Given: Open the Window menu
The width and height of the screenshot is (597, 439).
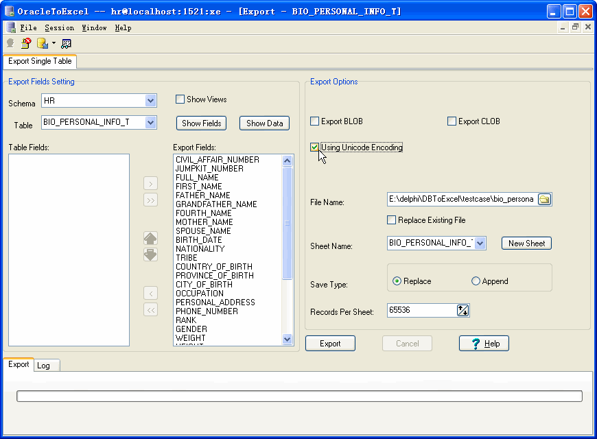Looking at the screenshot, I should pos(94,27).
